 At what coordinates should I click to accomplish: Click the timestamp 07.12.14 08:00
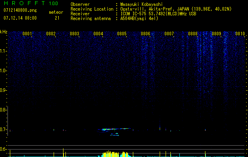coord(20,18)
